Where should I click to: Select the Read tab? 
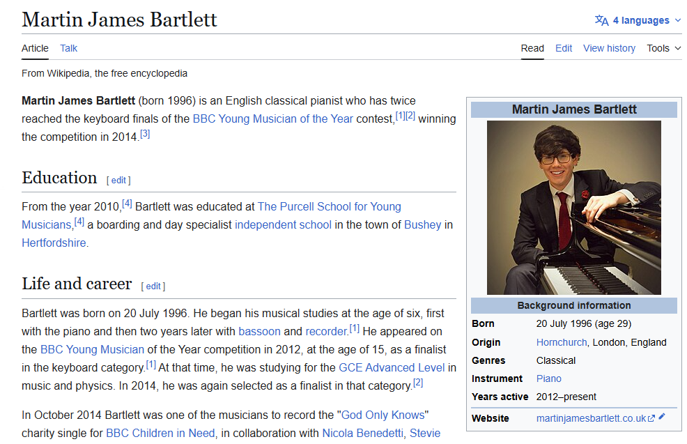[532, 48]
